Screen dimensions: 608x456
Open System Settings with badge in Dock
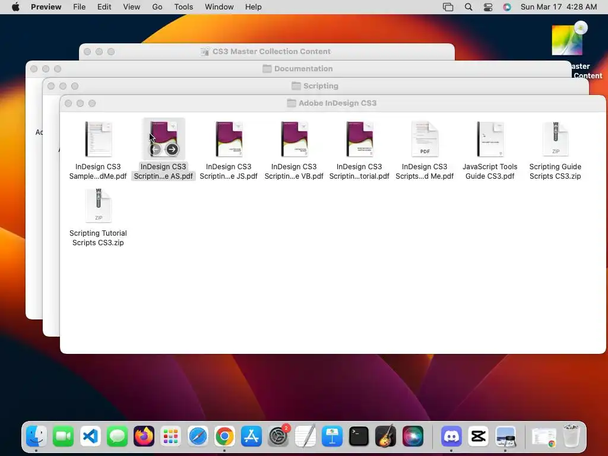coord(278,436)
